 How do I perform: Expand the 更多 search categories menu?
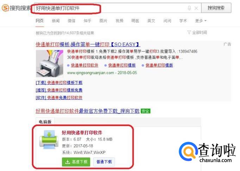[201, 21]
